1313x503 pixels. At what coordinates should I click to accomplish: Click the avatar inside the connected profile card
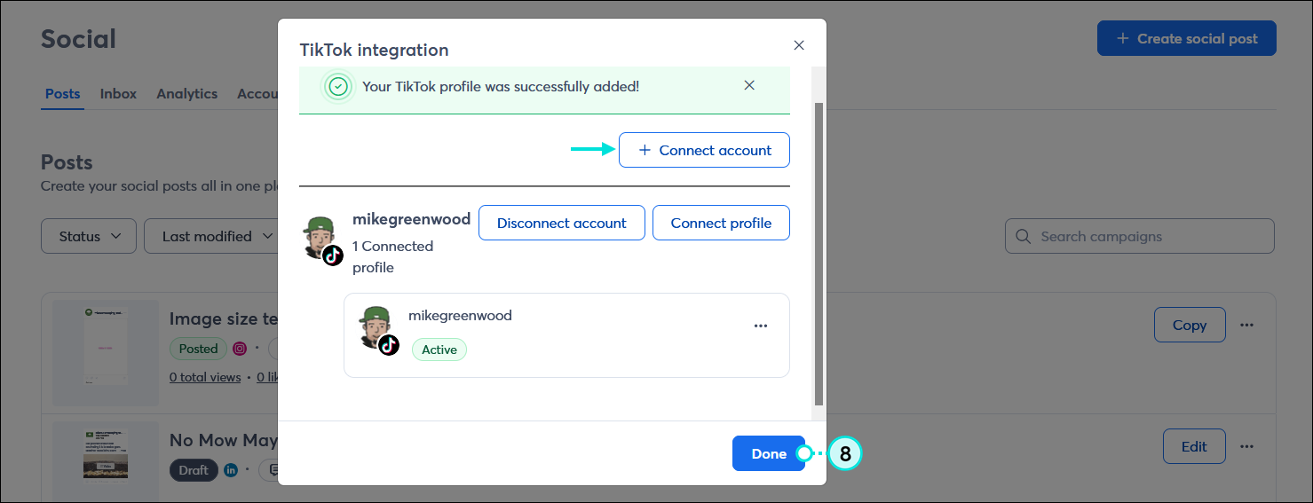[378, 330]
